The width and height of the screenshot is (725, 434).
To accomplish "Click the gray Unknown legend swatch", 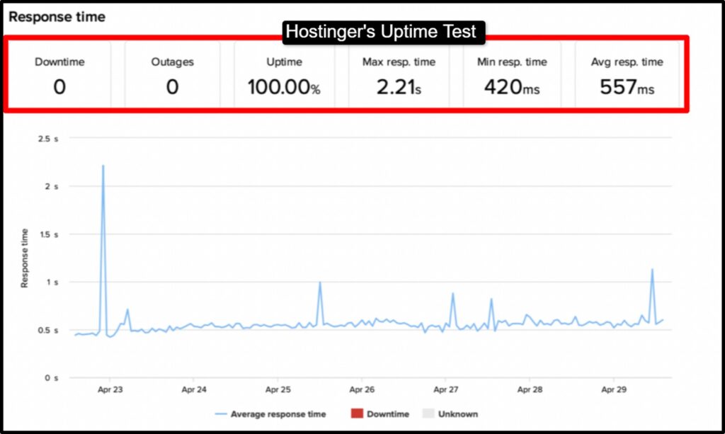I will [428, 413].
